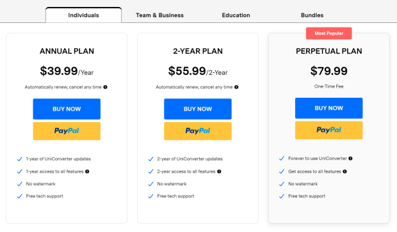The height and width of the screenshot is (232, 397).
Task: Click info icon next to 1-year access features
Action: [87, 171]
